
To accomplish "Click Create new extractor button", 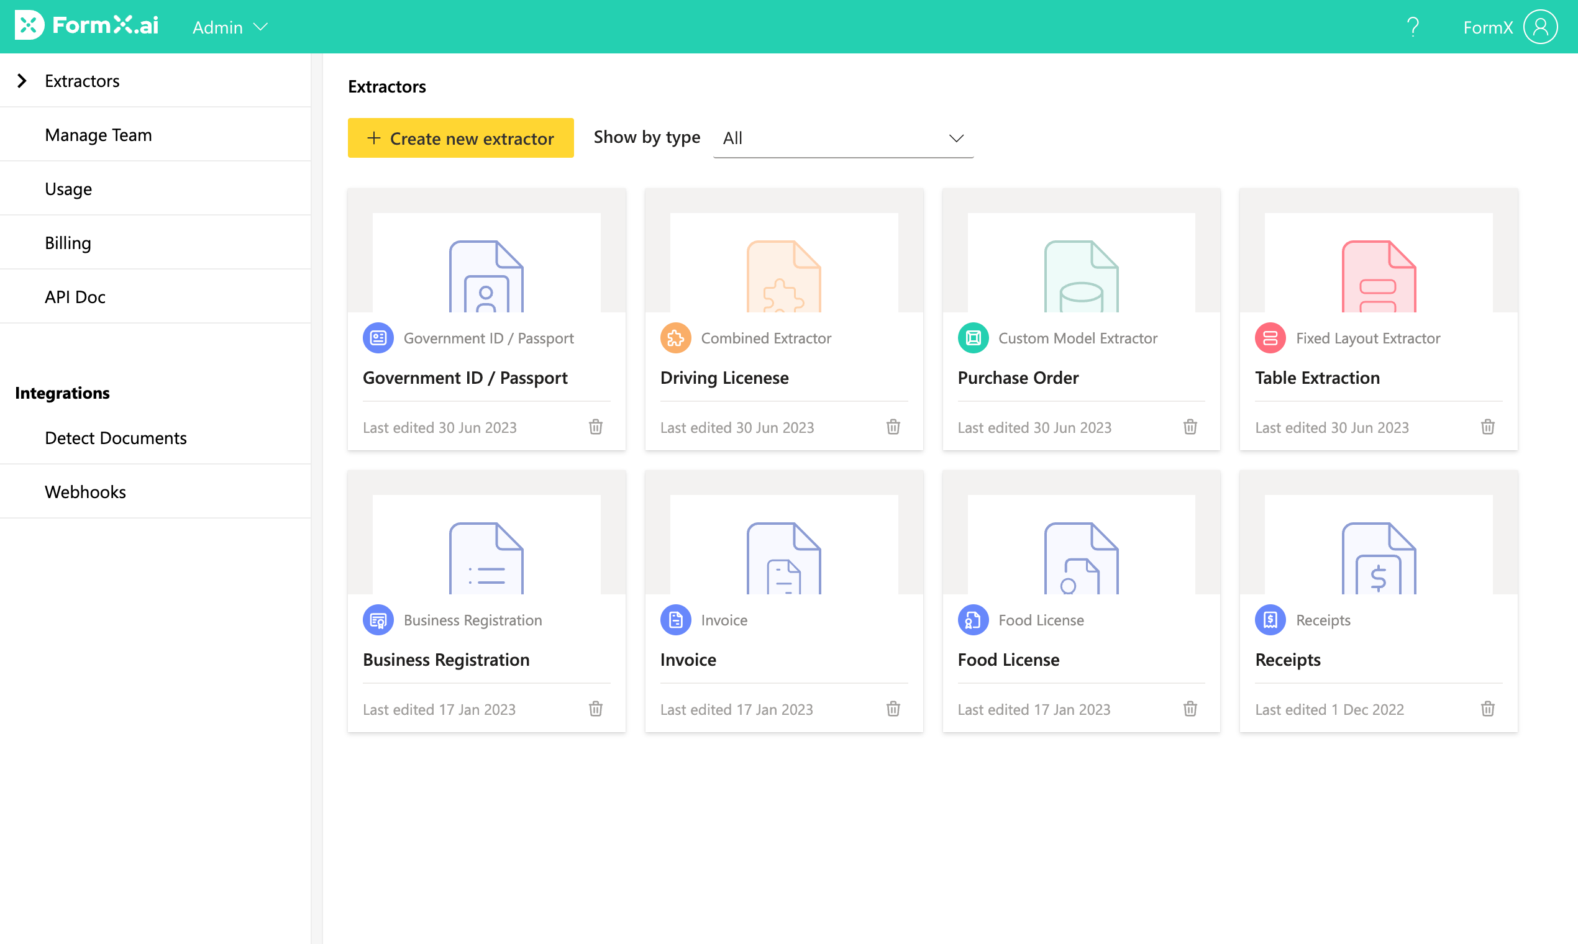I will coord(460,138).
